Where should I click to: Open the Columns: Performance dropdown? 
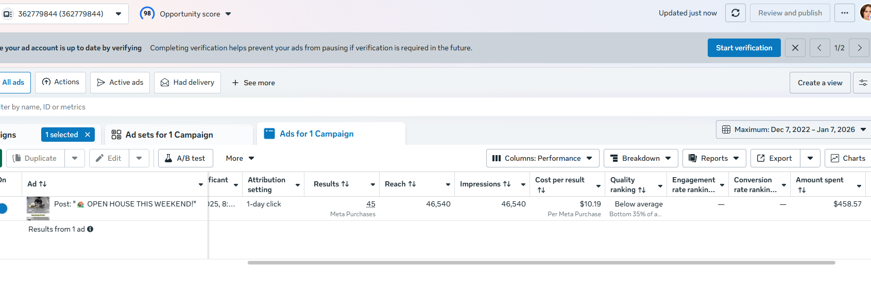pos(542,158)
